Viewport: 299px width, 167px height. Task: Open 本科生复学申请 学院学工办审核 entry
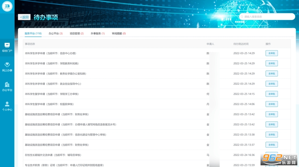52,94
